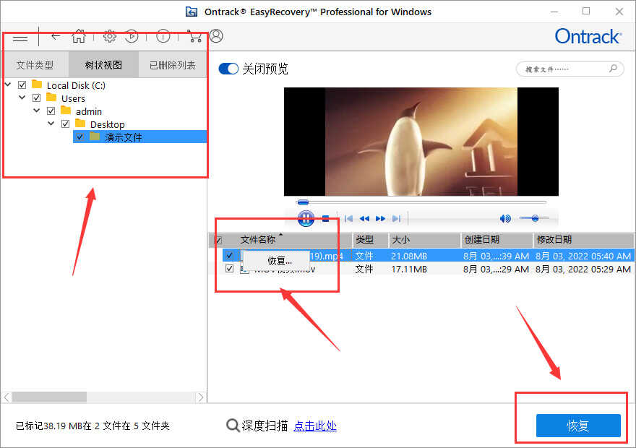The image size is (636, 448).
Task: Open the user account icon
Action: (x=216, y=36)
